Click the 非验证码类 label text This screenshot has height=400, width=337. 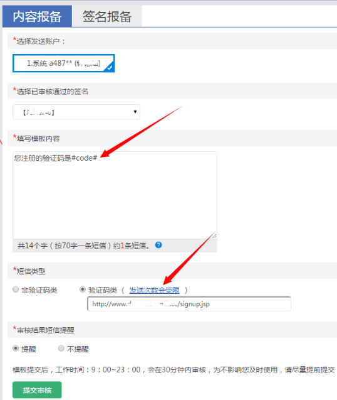pos(39,290)
